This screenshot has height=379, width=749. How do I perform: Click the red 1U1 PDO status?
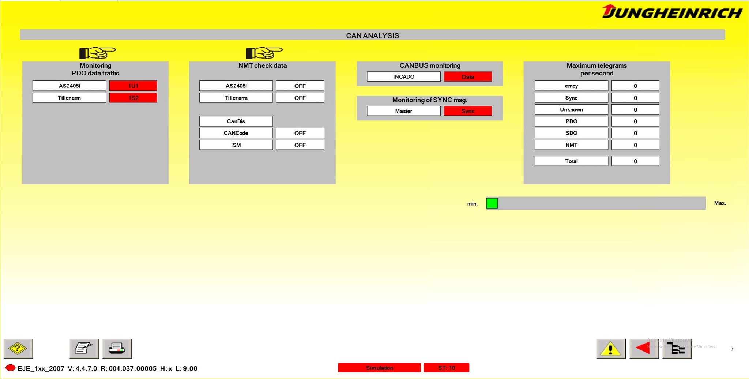pos(133,86)
